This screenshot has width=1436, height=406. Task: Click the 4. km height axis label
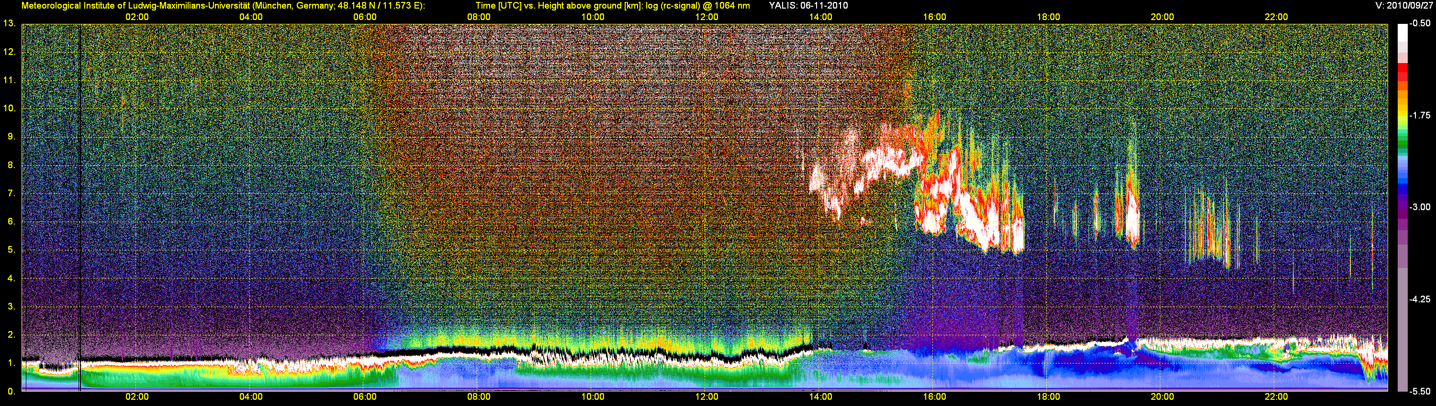coord(11,278)
